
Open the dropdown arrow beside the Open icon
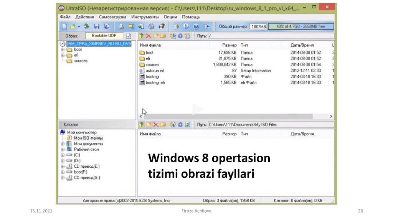[79, 26]
